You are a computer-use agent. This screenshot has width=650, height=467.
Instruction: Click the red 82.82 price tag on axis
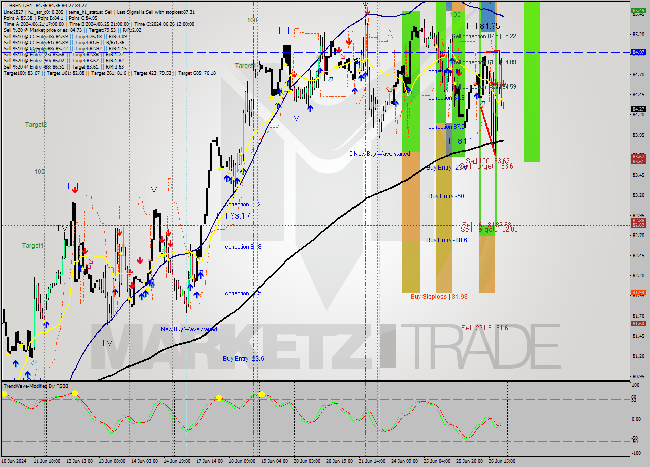click(x=639, y=225)
